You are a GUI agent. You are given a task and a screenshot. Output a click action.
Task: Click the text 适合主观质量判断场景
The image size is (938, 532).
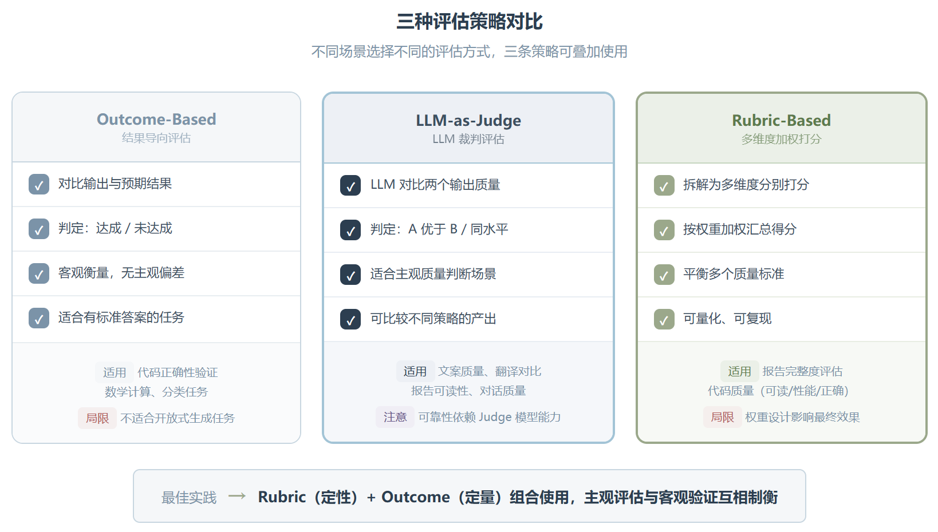click(x=433, y=274)
